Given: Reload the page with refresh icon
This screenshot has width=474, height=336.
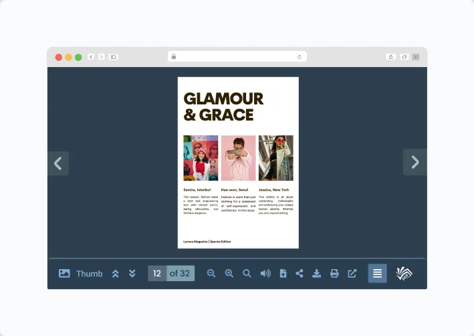Looking at the screenshot, I should tap(300, 57).
